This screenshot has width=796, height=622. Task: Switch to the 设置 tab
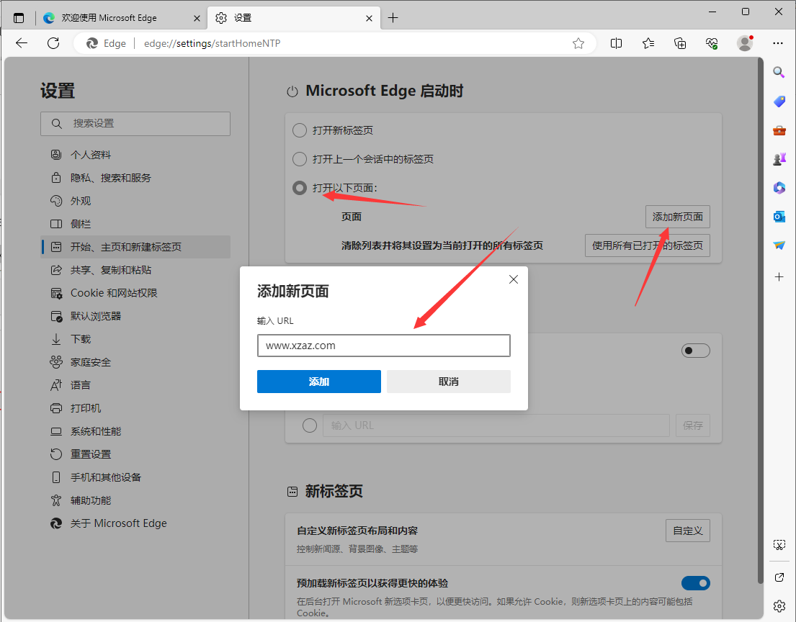pyautogui.click(x=294, y=18)
